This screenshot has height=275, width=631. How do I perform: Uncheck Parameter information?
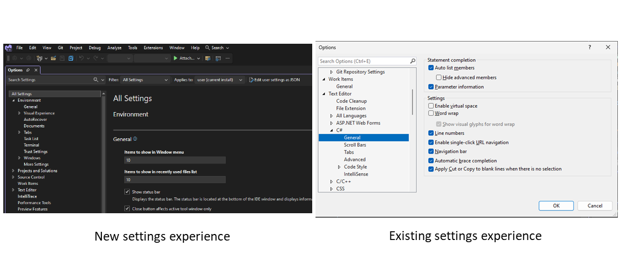(431, 87)
